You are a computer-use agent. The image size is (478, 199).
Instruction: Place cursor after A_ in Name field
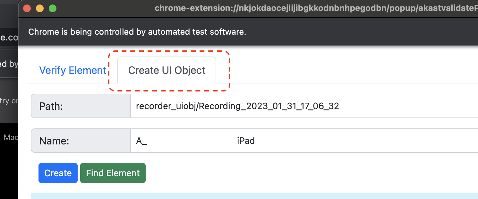pos(148,141)
